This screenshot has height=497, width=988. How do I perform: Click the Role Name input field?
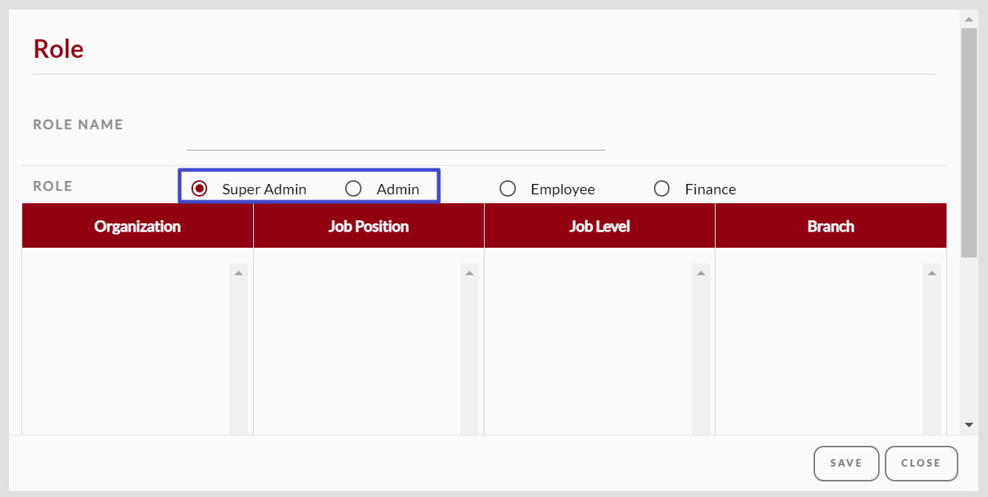point(396,138)
